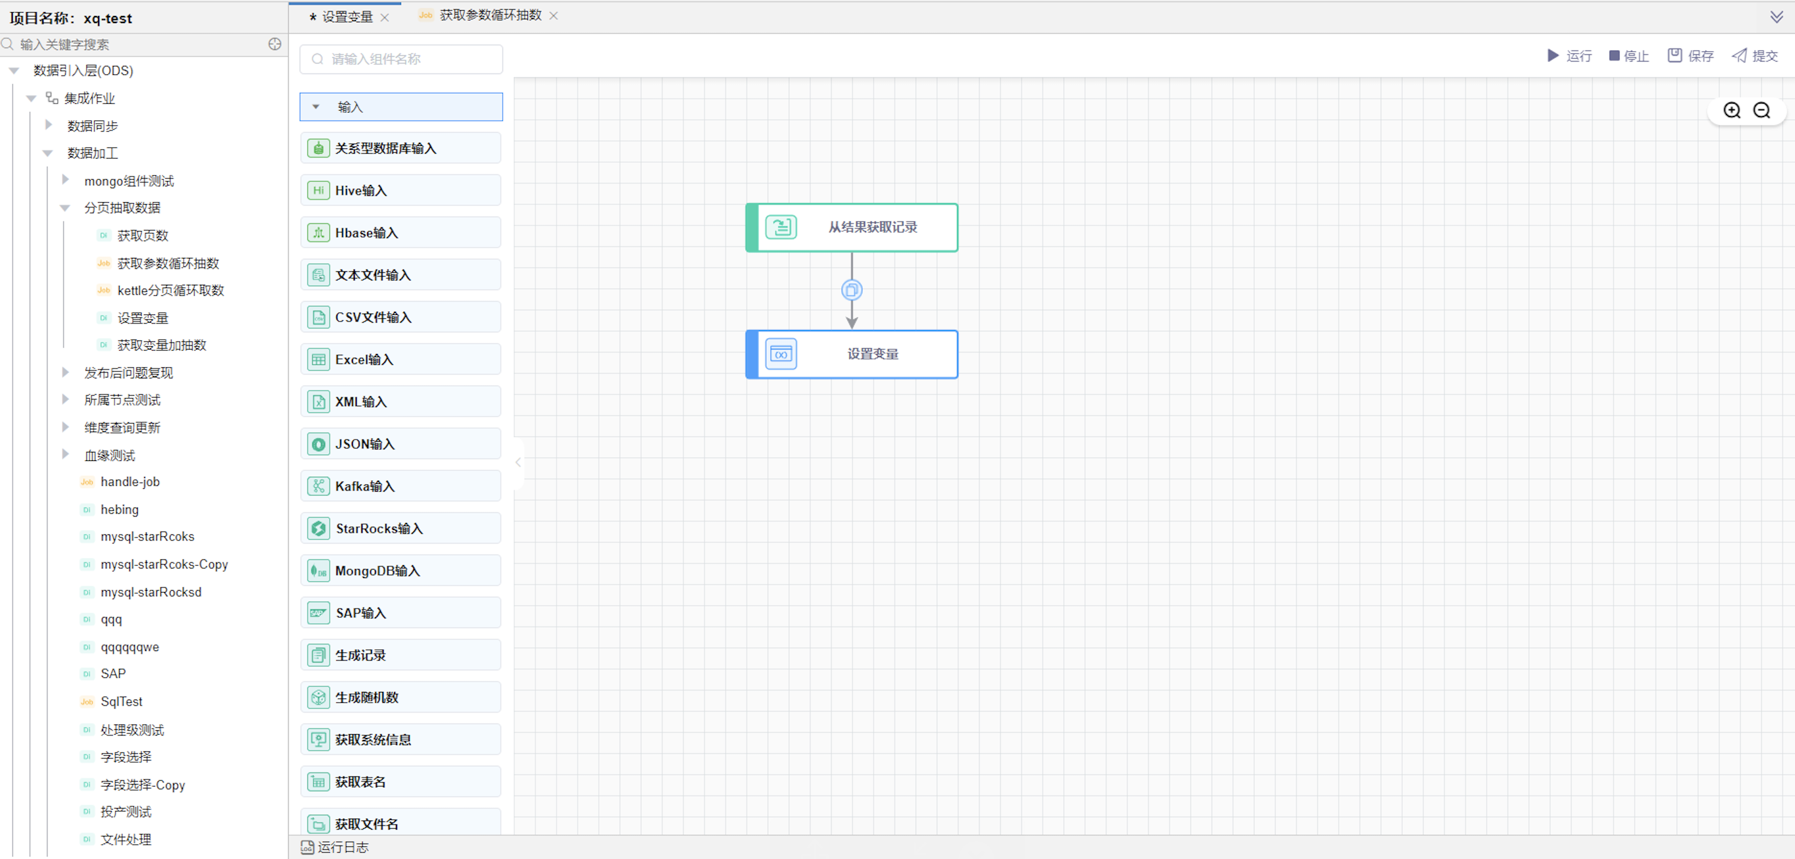Expand the mongo组件测试 folder

(65, 181)
